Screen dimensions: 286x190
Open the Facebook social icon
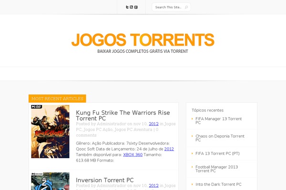point(136,7)
